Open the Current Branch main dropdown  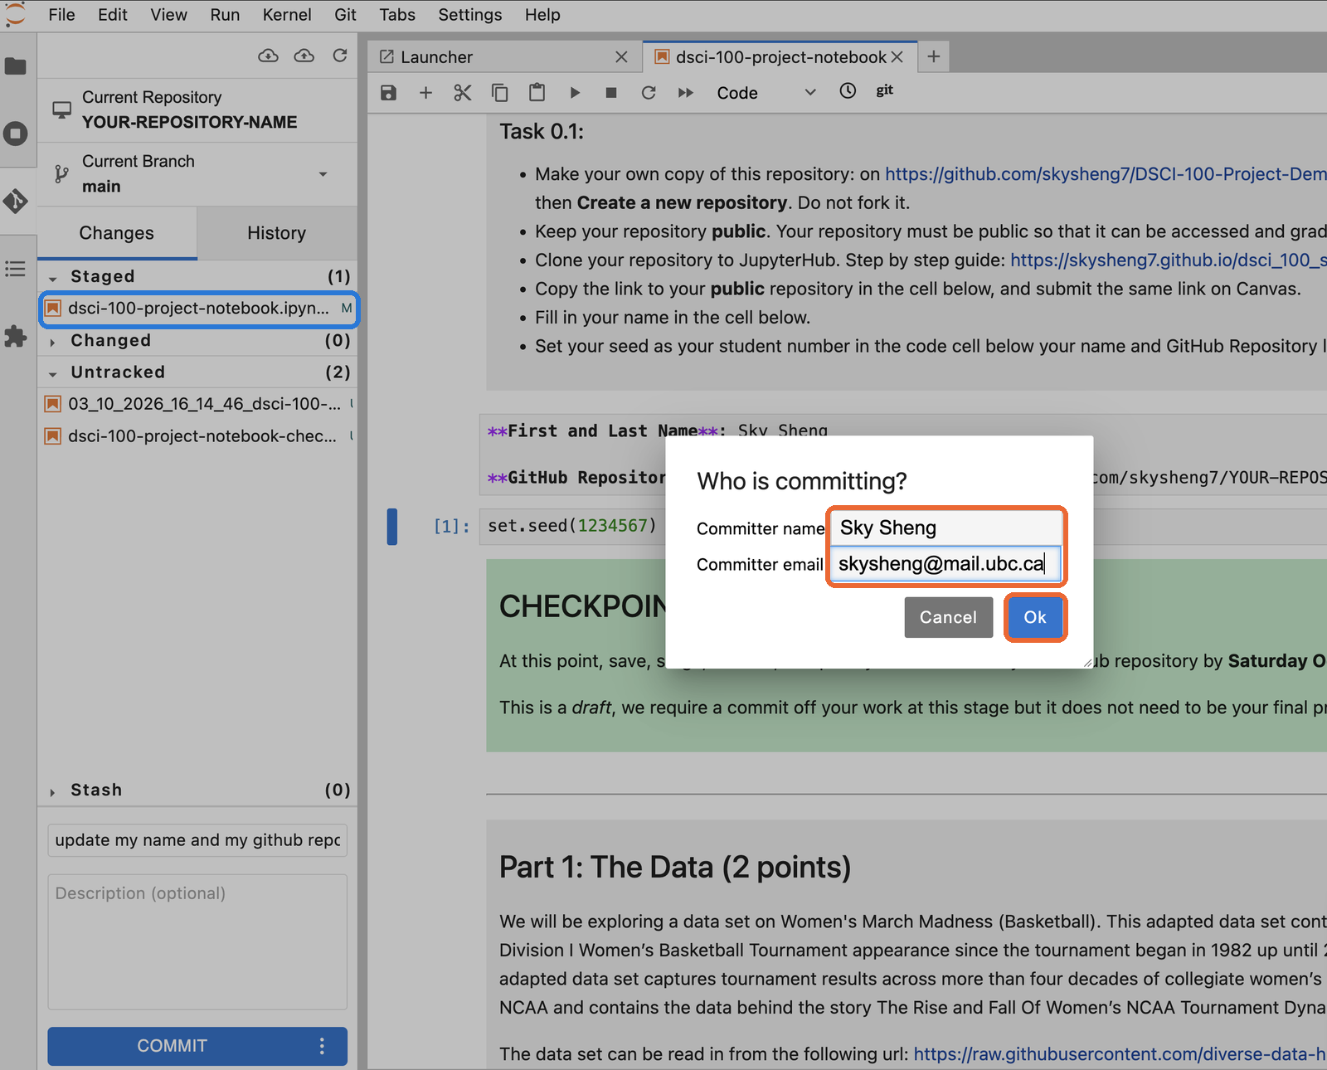coord(197,174)
